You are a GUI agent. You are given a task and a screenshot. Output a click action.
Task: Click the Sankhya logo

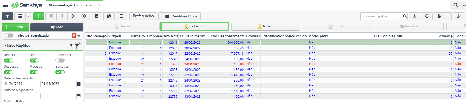coord(26,5)
